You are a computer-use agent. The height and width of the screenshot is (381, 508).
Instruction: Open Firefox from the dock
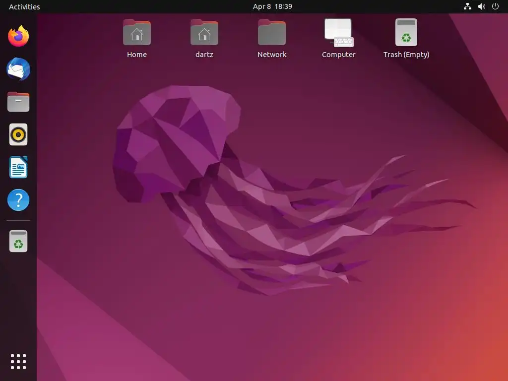click(x=18, y=36)
